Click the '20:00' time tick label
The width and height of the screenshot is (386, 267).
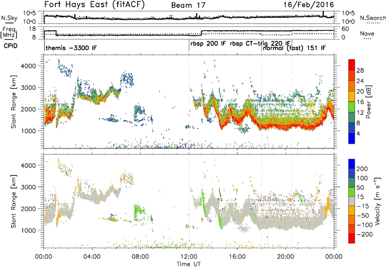pos(285,257)
